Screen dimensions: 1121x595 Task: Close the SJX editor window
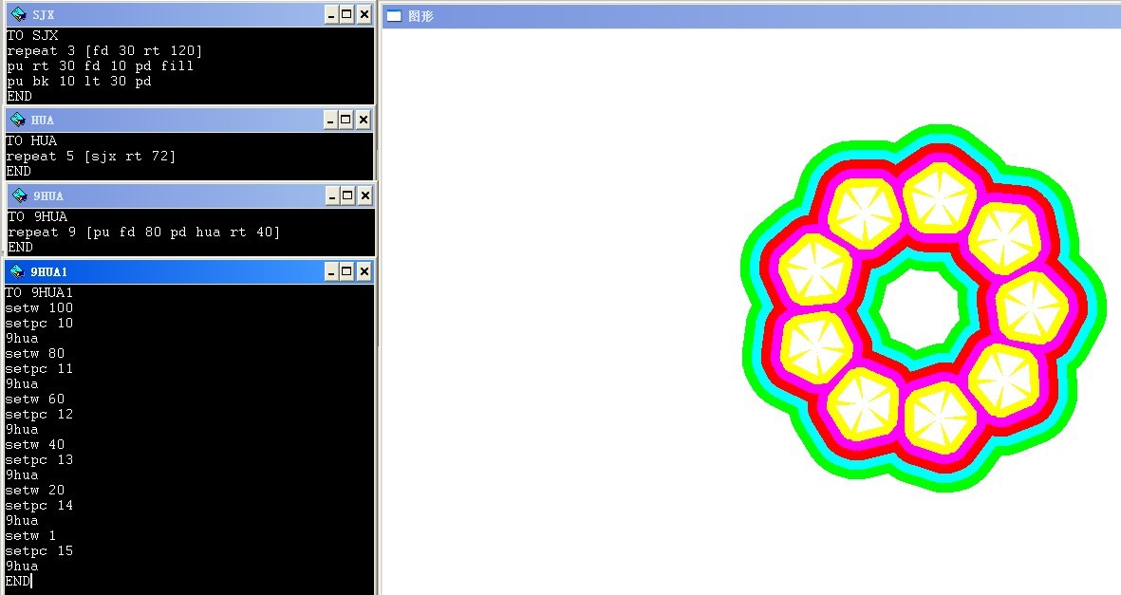[x=364, y=14]
